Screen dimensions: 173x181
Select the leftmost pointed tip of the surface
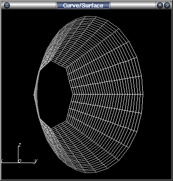pos(35,95)
